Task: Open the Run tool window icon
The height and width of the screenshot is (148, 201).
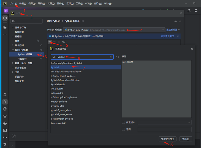Action: tap(5, 102)
